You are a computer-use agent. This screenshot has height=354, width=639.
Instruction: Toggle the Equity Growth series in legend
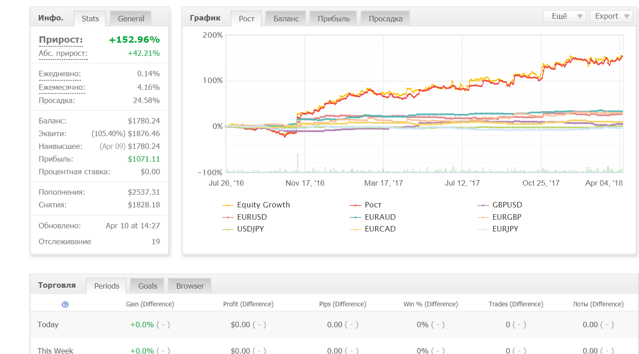256,205
